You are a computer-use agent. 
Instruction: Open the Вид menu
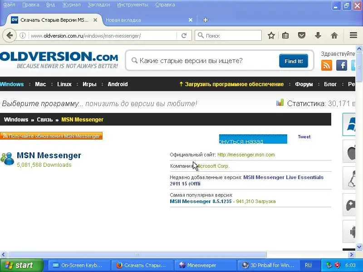pos(50,5)
